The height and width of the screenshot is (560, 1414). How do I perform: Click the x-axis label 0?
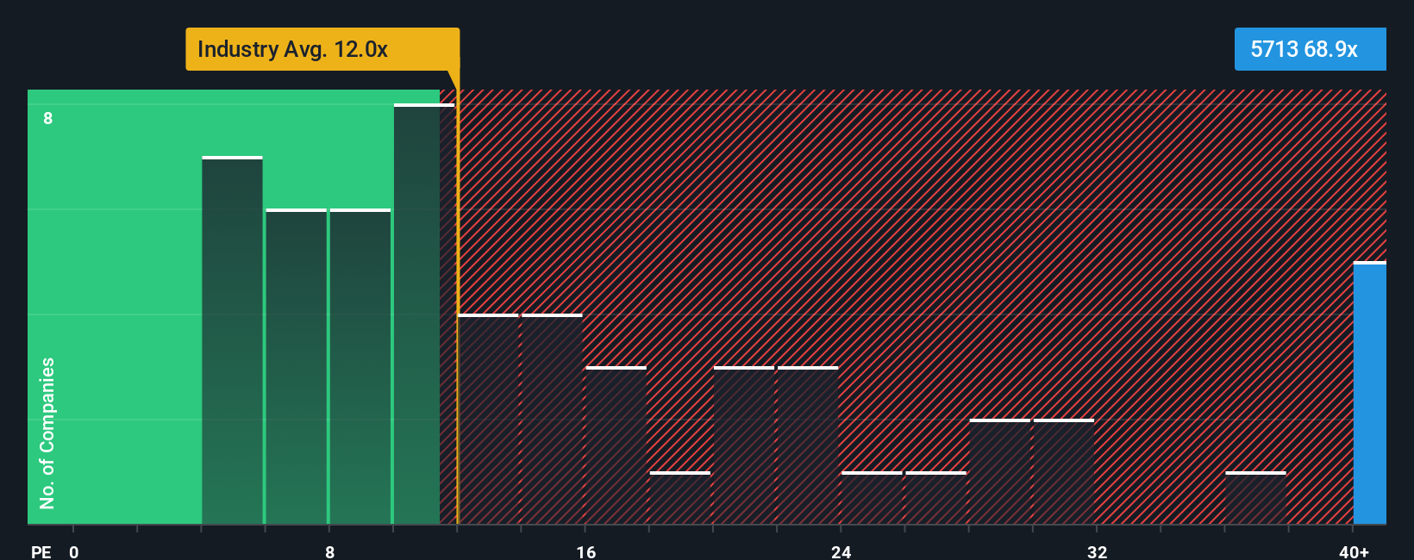[x=74, y=551]
